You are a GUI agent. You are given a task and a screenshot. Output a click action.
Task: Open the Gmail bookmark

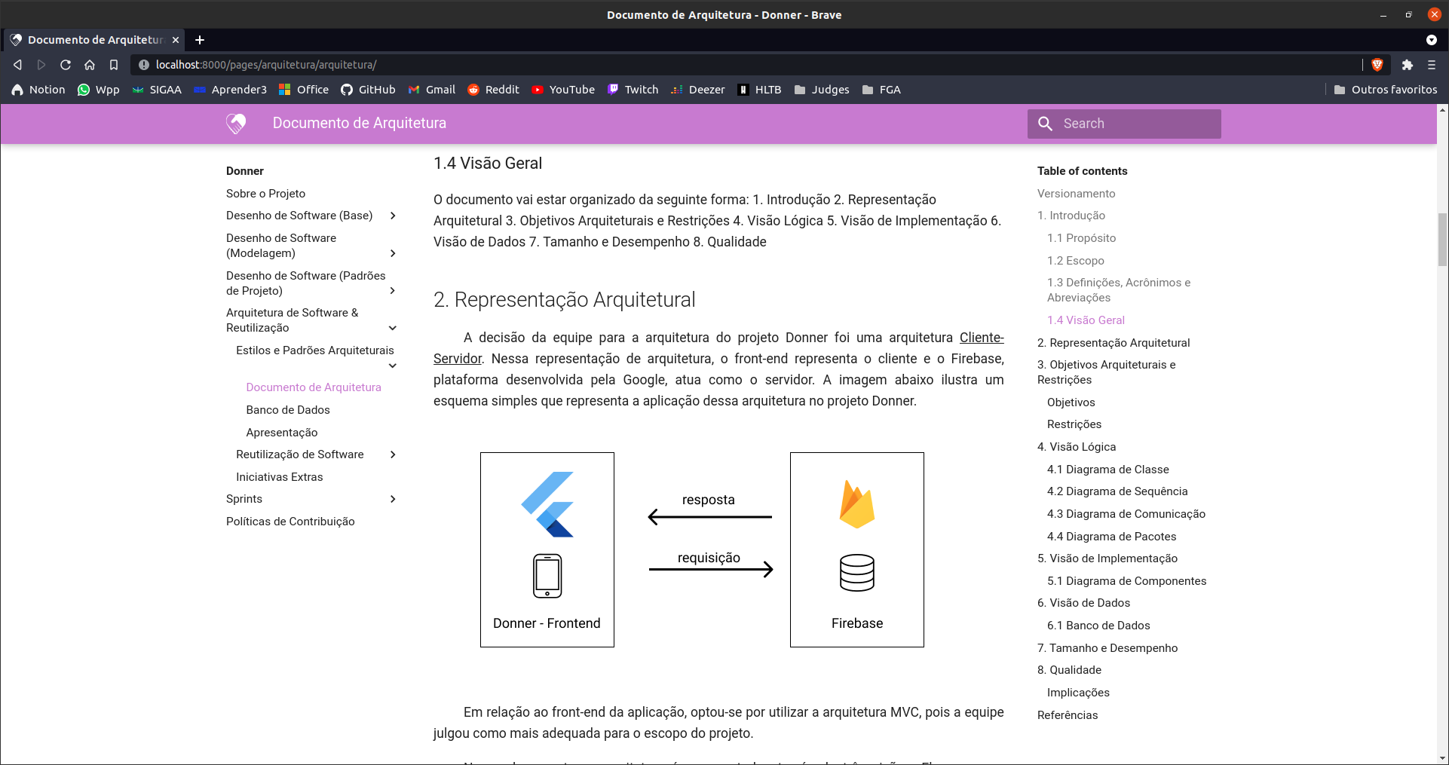coord(431,90)
